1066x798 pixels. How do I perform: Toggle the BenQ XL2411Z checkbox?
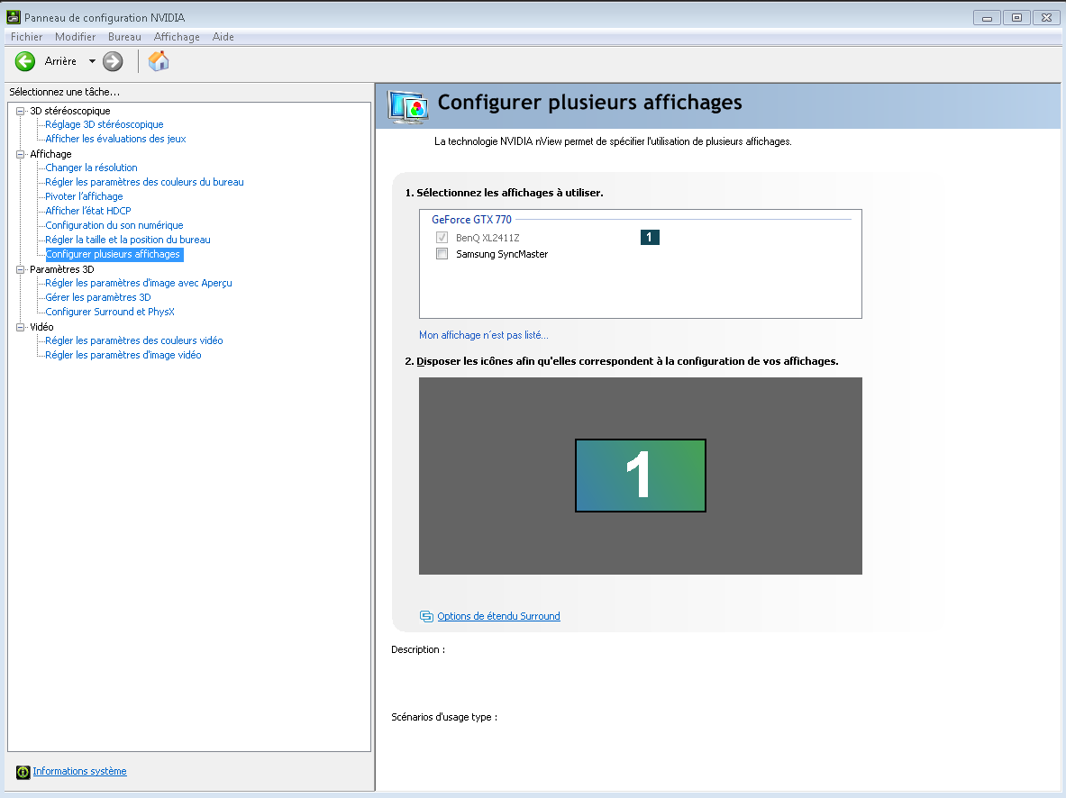point(442,237)
